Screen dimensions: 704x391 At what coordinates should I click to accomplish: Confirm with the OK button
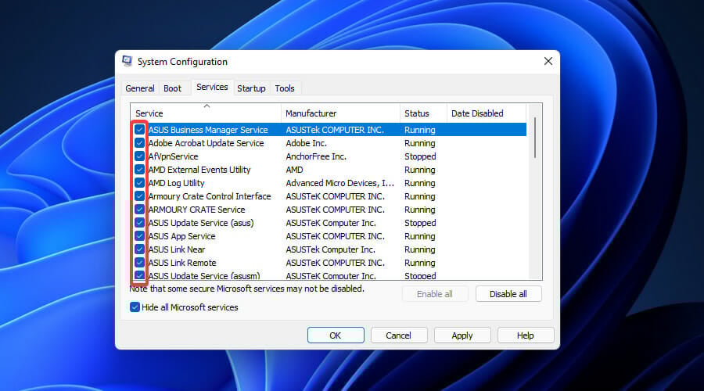336,335
